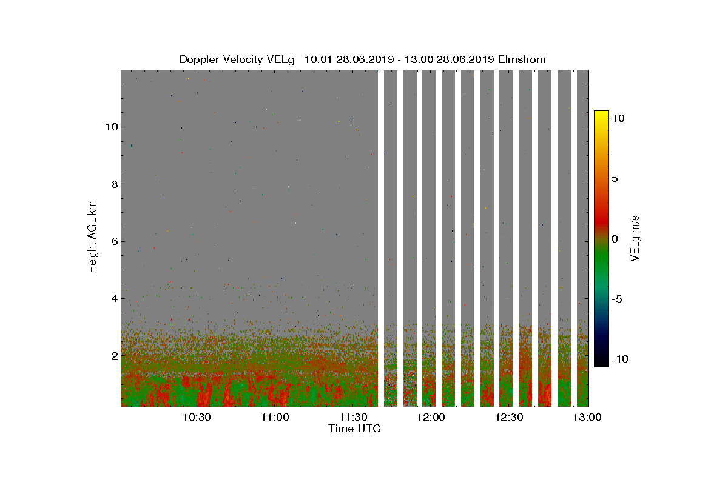Click the colorbar value 10 label
Screen dimensions: 728x485
(618, 118)
